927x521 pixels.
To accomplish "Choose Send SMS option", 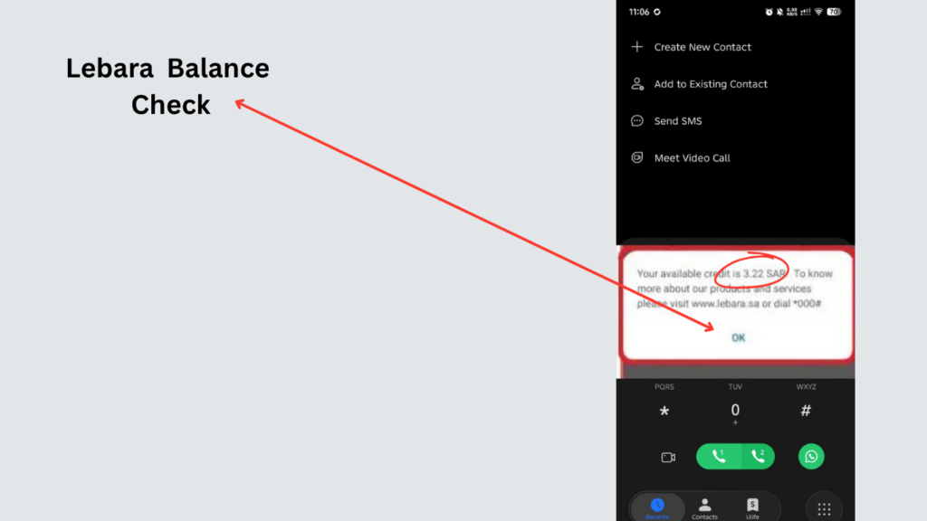I will pos(678,121).
